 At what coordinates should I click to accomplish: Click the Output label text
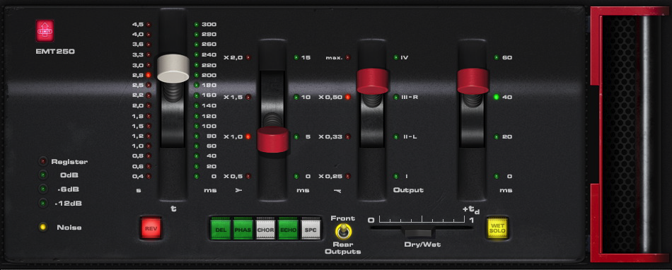pyautogui.click(x=408, y=190)
